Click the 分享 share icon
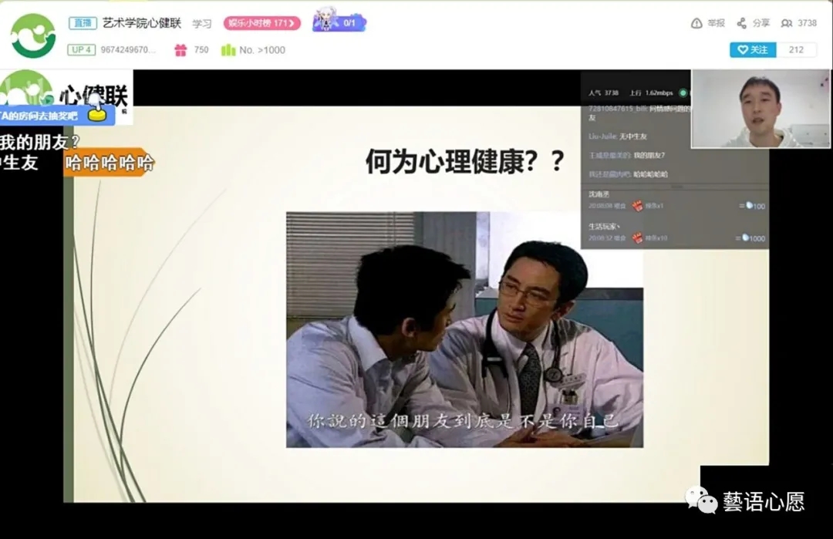833x539 pixels. coord(742,23)
